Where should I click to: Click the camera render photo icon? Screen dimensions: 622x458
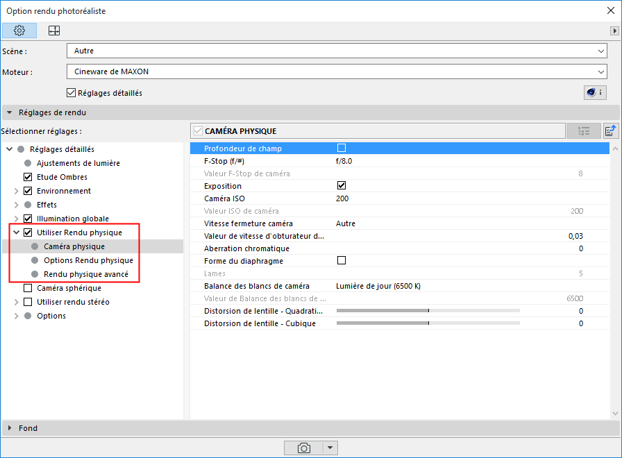point(303,448)
